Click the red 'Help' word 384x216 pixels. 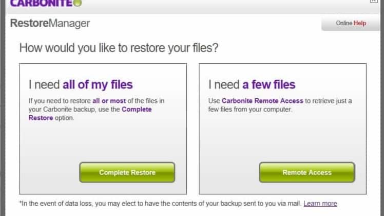click(360, 23)
